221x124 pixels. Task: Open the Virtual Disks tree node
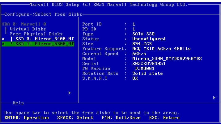(x=28, y=29)
